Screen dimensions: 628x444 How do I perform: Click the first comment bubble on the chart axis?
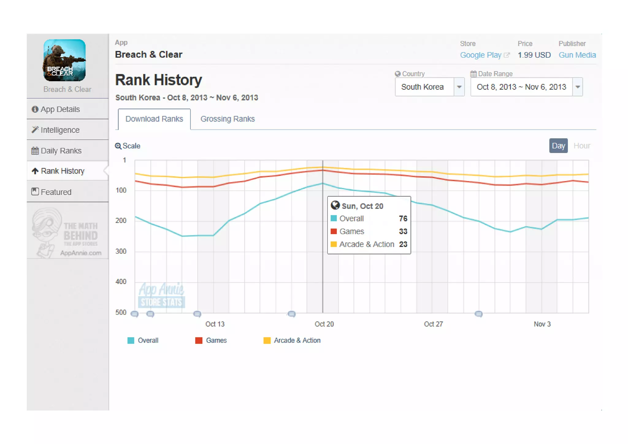[x=134, y=314]
